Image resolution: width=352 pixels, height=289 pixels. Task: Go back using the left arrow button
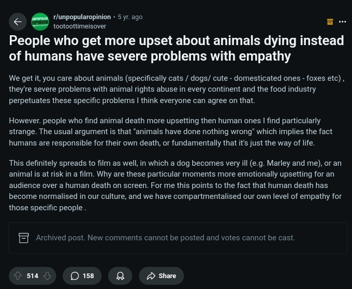pyautogui.click(x=18, y=22)
